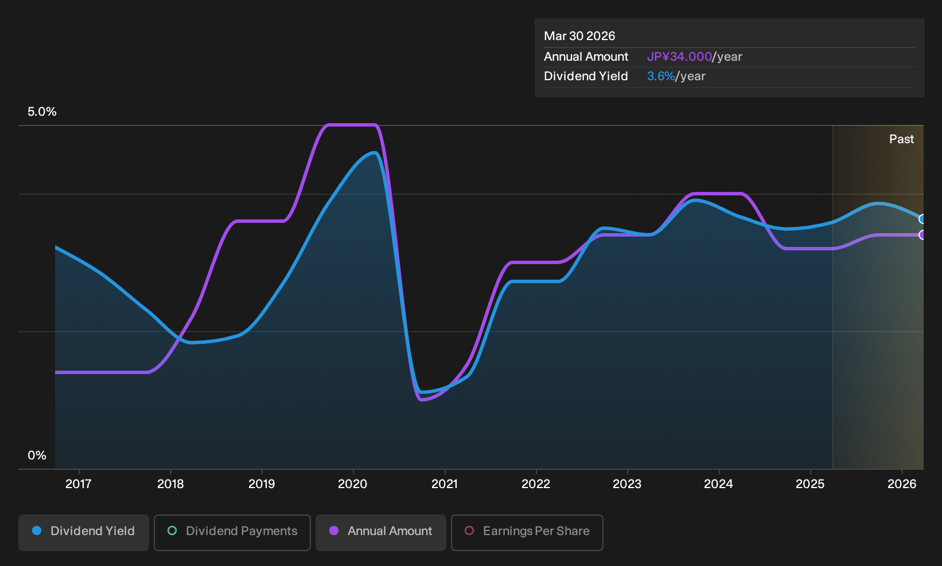This screenshot has height=566, width=942.
Task: Click the teal Dividend Payments legend circle
Action: tap(172, 530)
